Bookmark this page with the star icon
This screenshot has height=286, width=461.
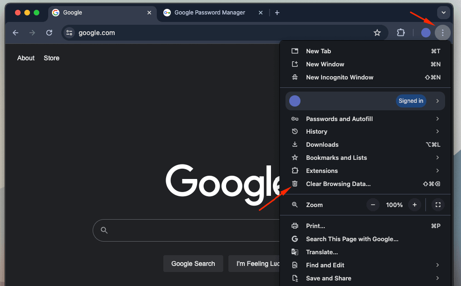click(377, 33)
